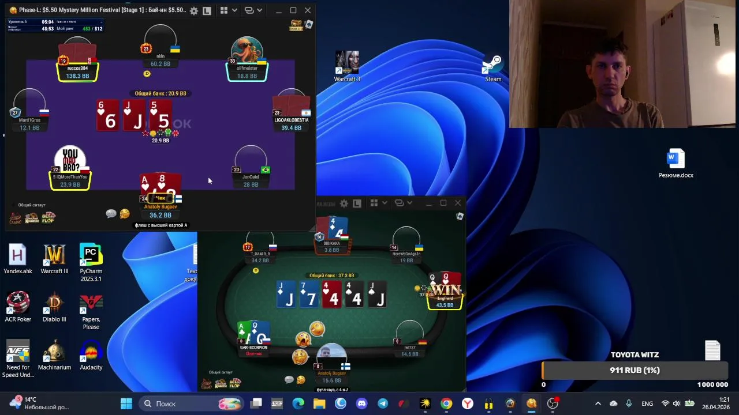This screenshot has width=739, height=415.
Task: Click player twi727 with 14.6 BB
Action: point(410,340)
